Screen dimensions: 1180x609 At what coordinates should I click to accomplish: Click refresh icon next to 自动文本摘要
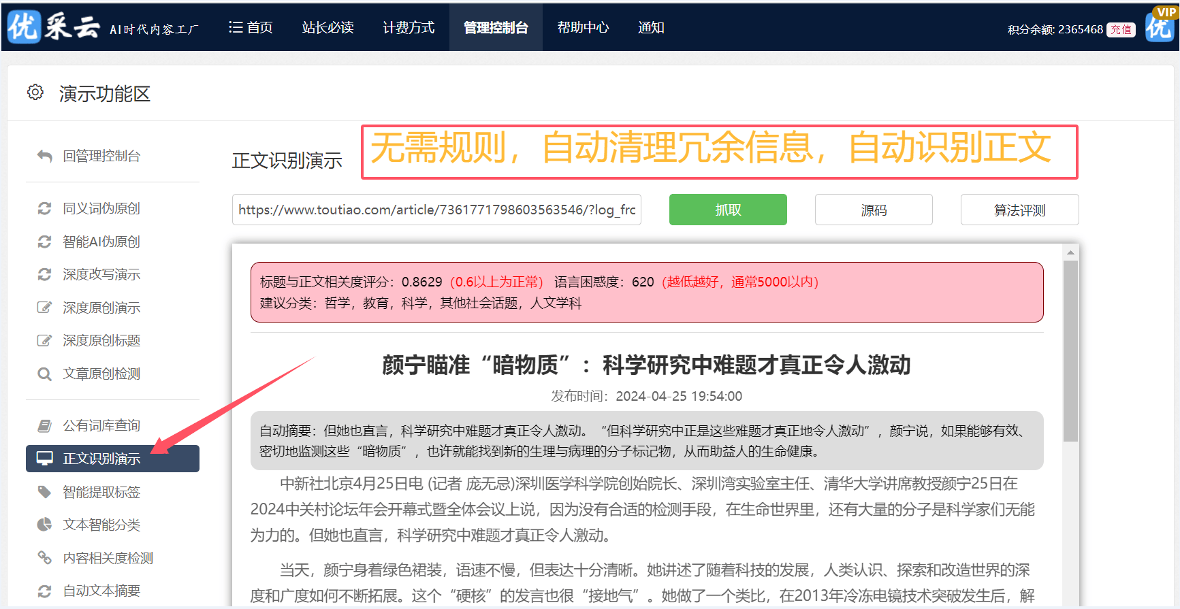point(44,591)
